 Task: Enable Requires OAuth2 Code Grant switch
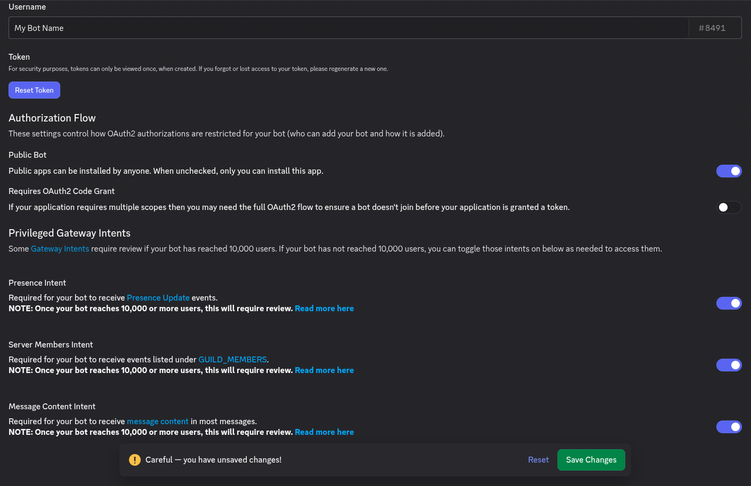729,207
